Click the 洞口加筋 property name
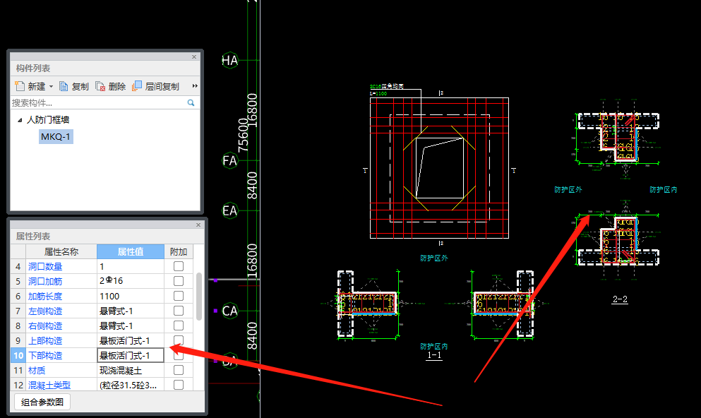Image resolution: width=701 pixels, height=418 pixels. 45,281
